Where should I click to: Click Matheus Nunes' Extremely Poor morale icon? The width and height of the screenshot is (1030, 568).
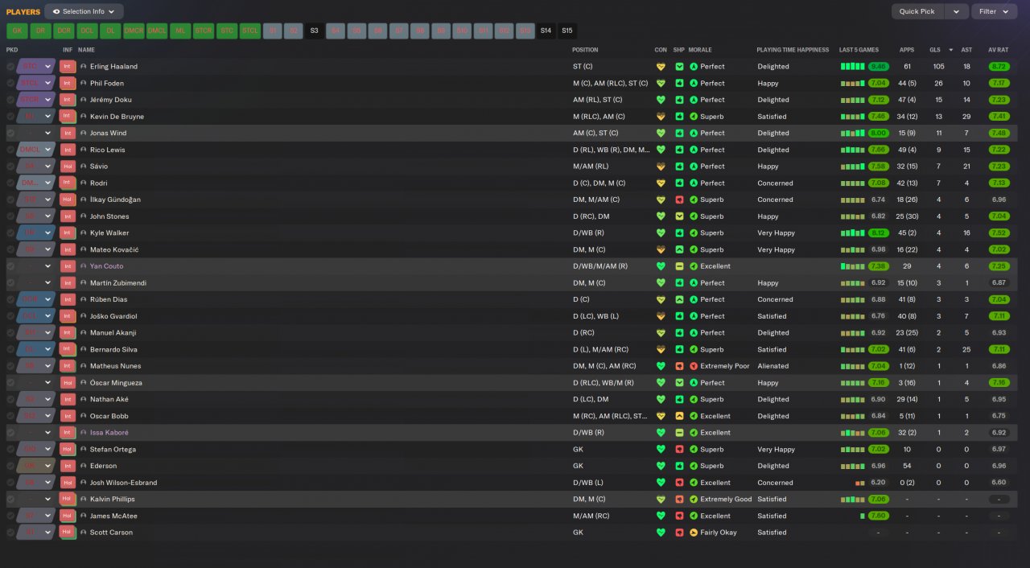pyautogui.click(x=694, y=366)
